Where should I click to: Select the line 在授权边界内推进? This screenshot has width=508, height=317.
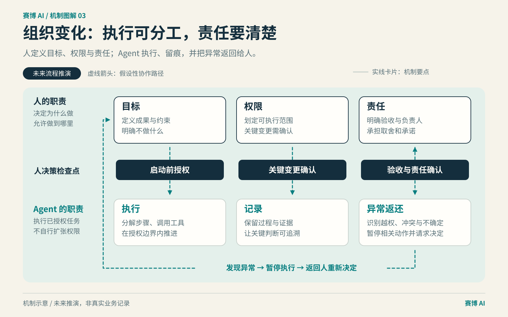click(x=150, y=233)
